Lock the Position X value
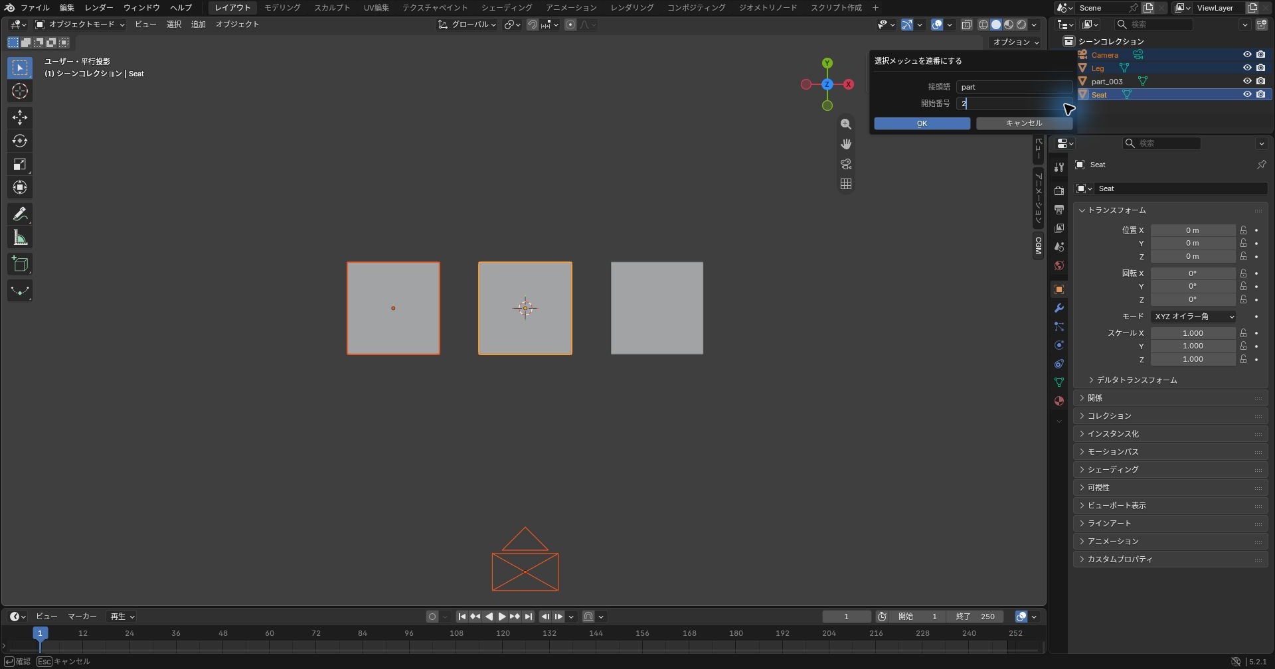Image resolution: width=1275 pixels, height=669 pixels. coord(1243,230)
